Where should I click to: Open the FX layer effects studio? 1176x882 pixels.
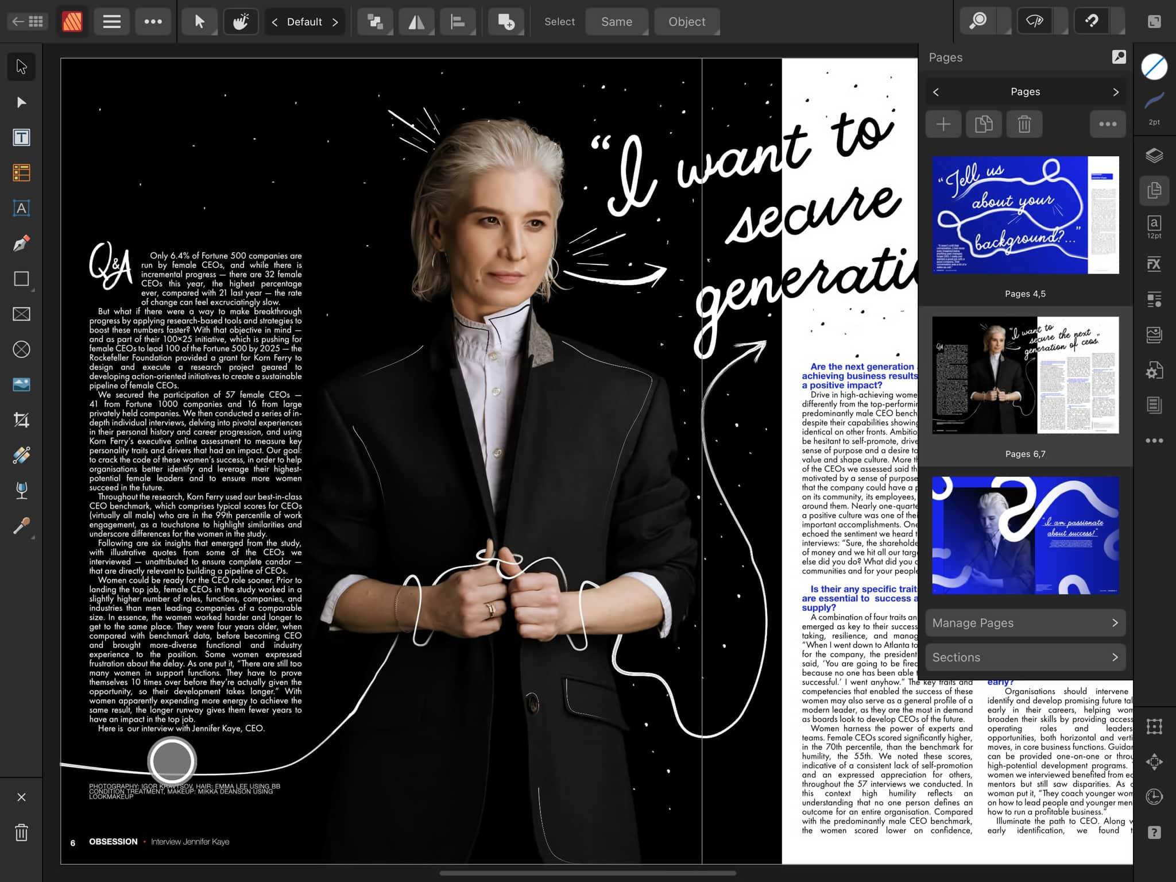pos(1154,264)
